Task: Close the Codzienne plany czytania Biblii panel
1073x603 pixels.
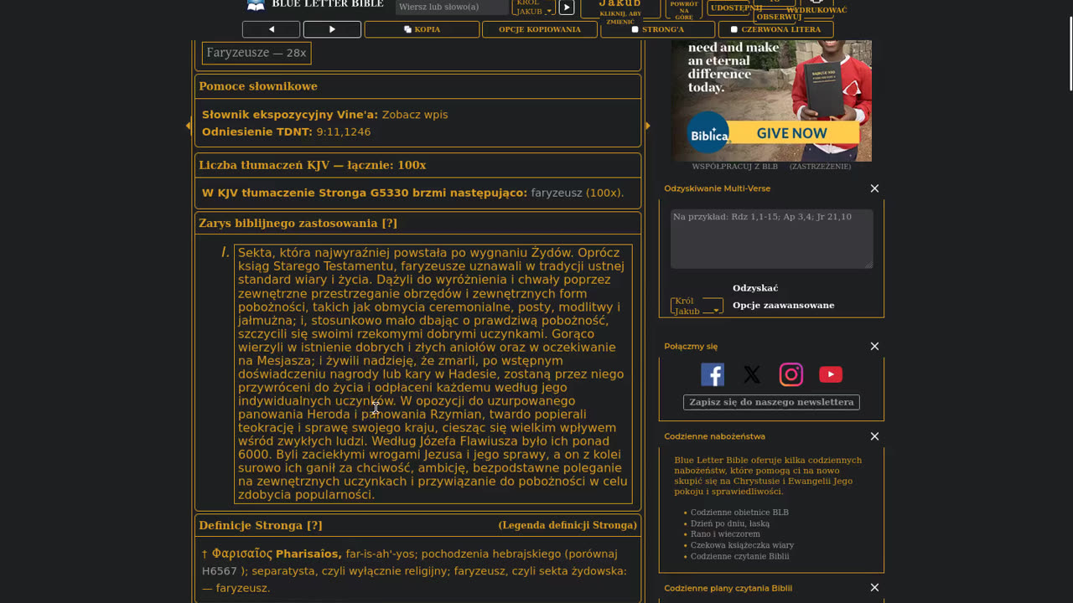Action: pyautogui.click(x=874, y=588)
